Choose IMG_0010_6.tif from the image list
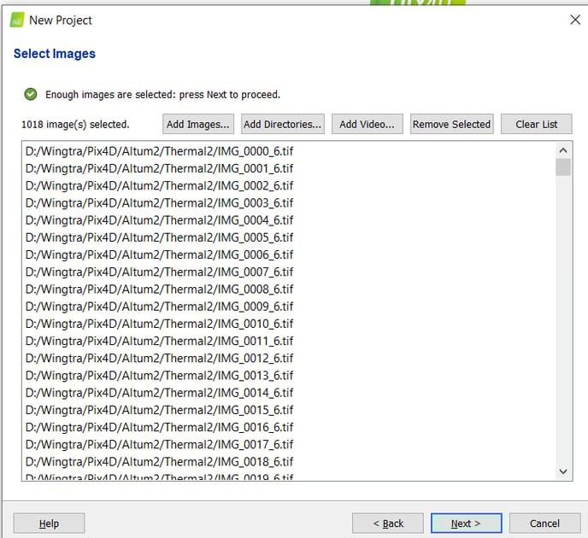588x538 pixels. (x=159, y=324)
